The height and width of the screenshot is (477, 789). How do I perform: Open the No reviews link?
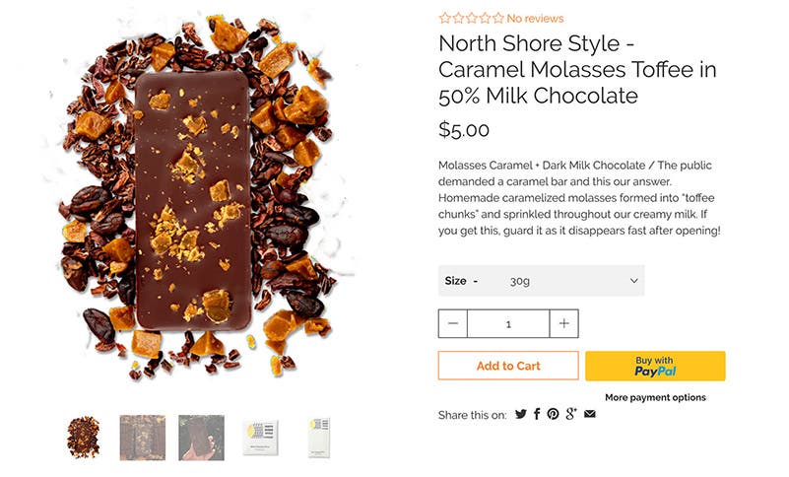pos(535,18)
